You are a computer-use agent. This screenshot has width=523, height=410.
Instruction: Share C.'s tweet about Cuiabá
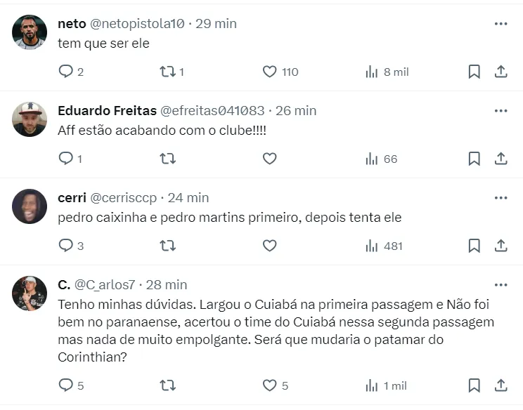click(501, 385)
